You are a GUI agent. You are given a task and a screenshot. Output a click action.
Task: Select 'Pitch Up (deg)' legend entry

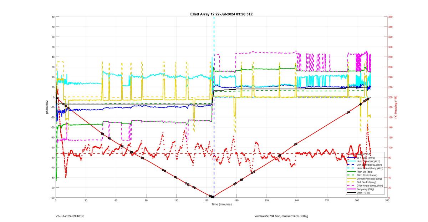[x=365, y=172]
